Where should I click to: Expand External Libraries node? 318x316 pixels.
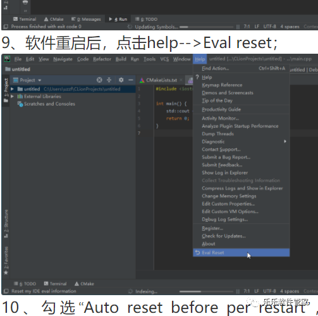click(12, 97)
